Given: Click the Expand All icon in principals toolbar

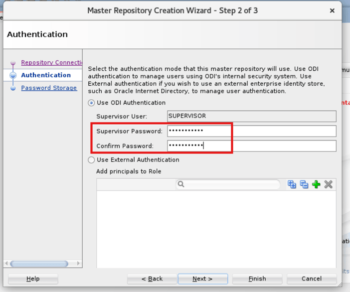Looking at the screenshot, I should pyautogui.click(x=292, y=184).
